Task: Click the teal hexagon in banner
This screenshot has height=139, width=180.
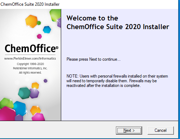Action: [24, 93]
